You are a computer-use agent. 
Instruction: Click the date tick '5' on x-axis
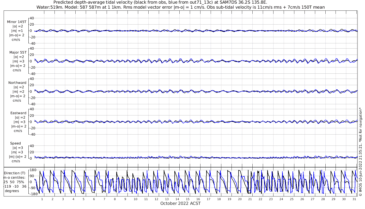tap(84, 199)
